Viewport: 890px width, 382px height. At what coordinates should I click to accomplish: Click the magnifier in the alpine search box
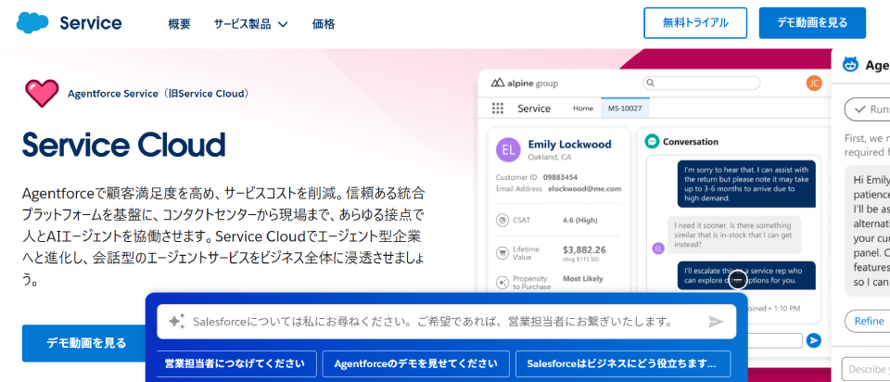[651, 83]
